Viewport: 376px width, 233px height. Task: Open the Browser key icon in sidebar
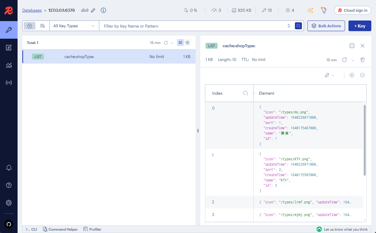[9, 30]
